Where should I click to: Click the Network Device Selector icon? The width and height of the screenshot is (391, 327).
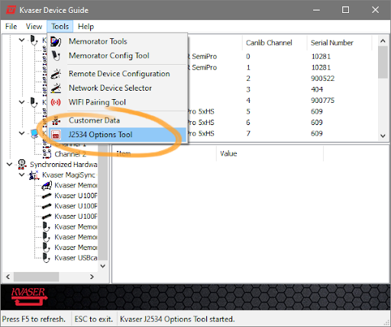tap(56, 88)
